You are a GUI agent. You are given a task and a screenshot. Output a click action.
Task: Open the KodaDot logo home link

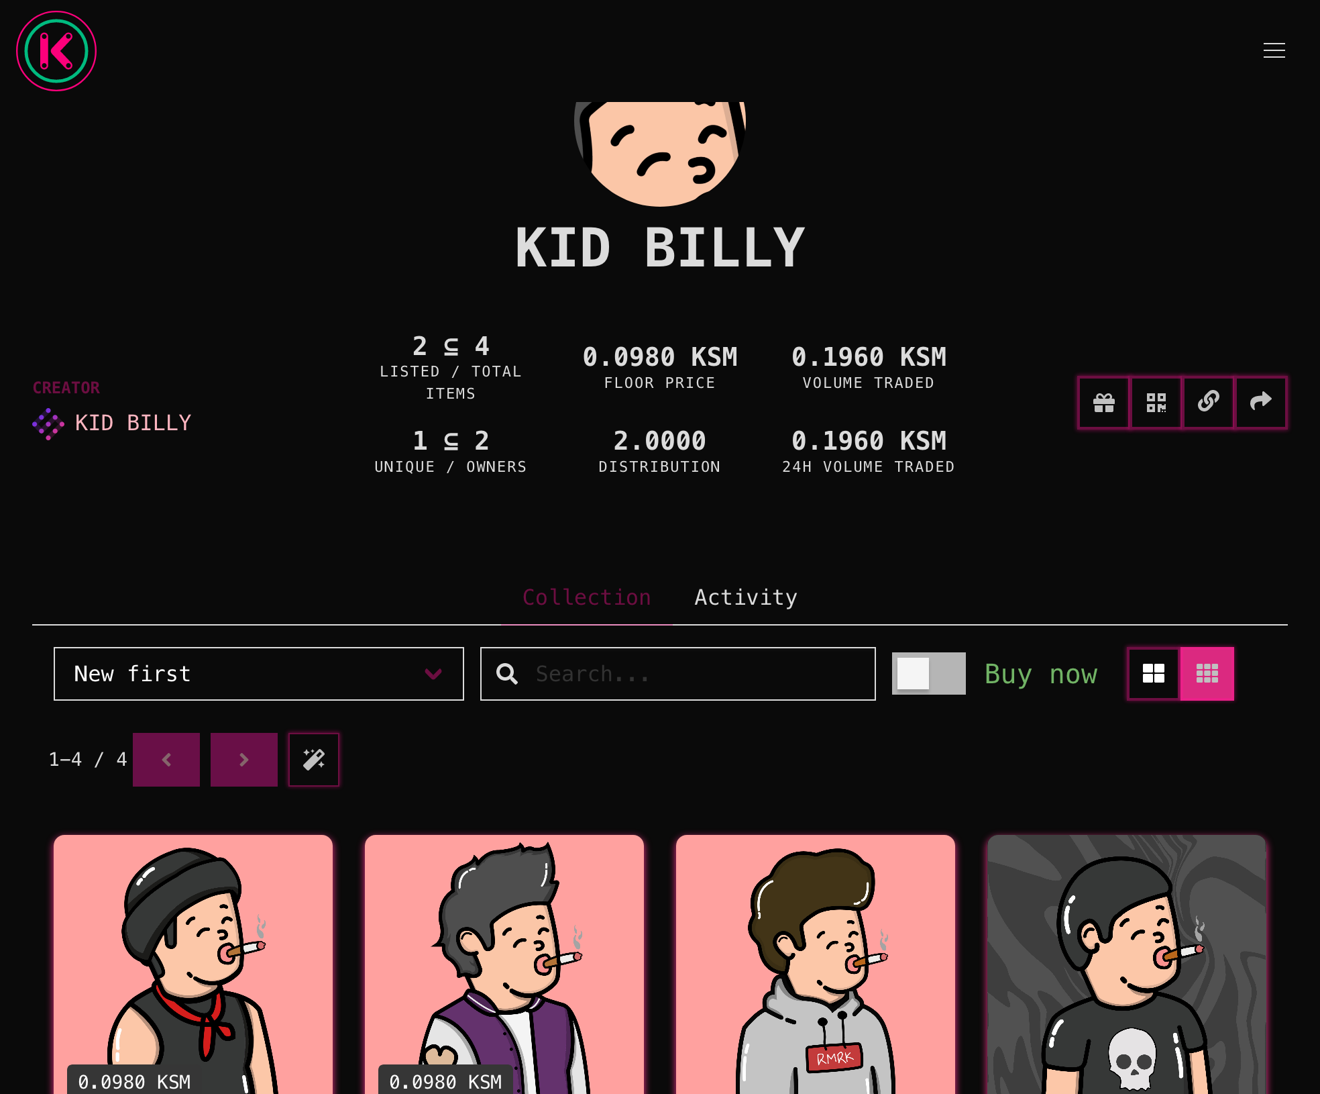[56, 51]
